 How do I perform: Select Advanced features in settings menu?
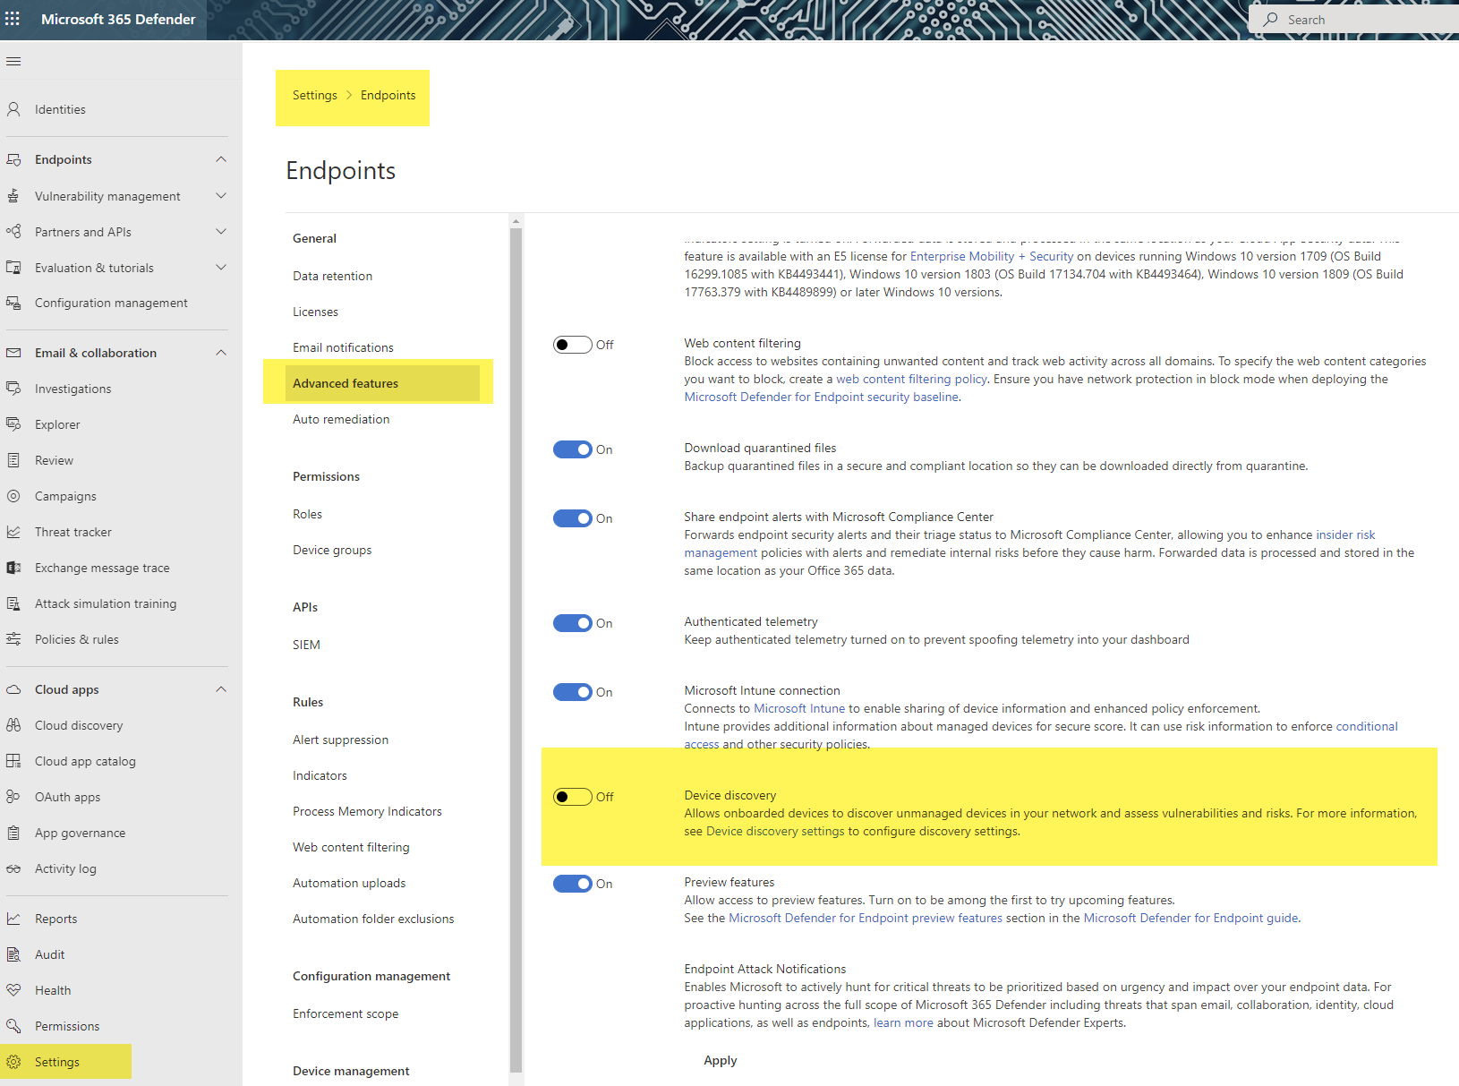382,383
